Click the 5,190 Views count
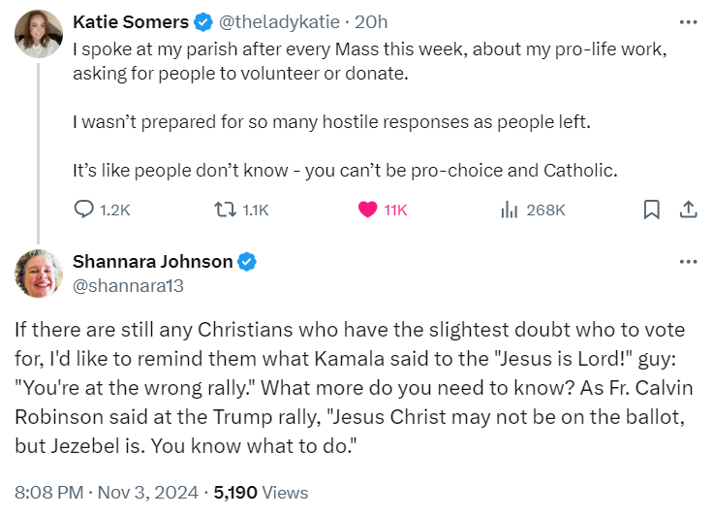Viewport: 714px width, 517px height. 261,493
